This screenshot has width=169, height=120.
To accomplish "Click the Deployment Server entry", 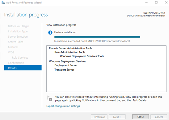I will (x=66, y=65).
